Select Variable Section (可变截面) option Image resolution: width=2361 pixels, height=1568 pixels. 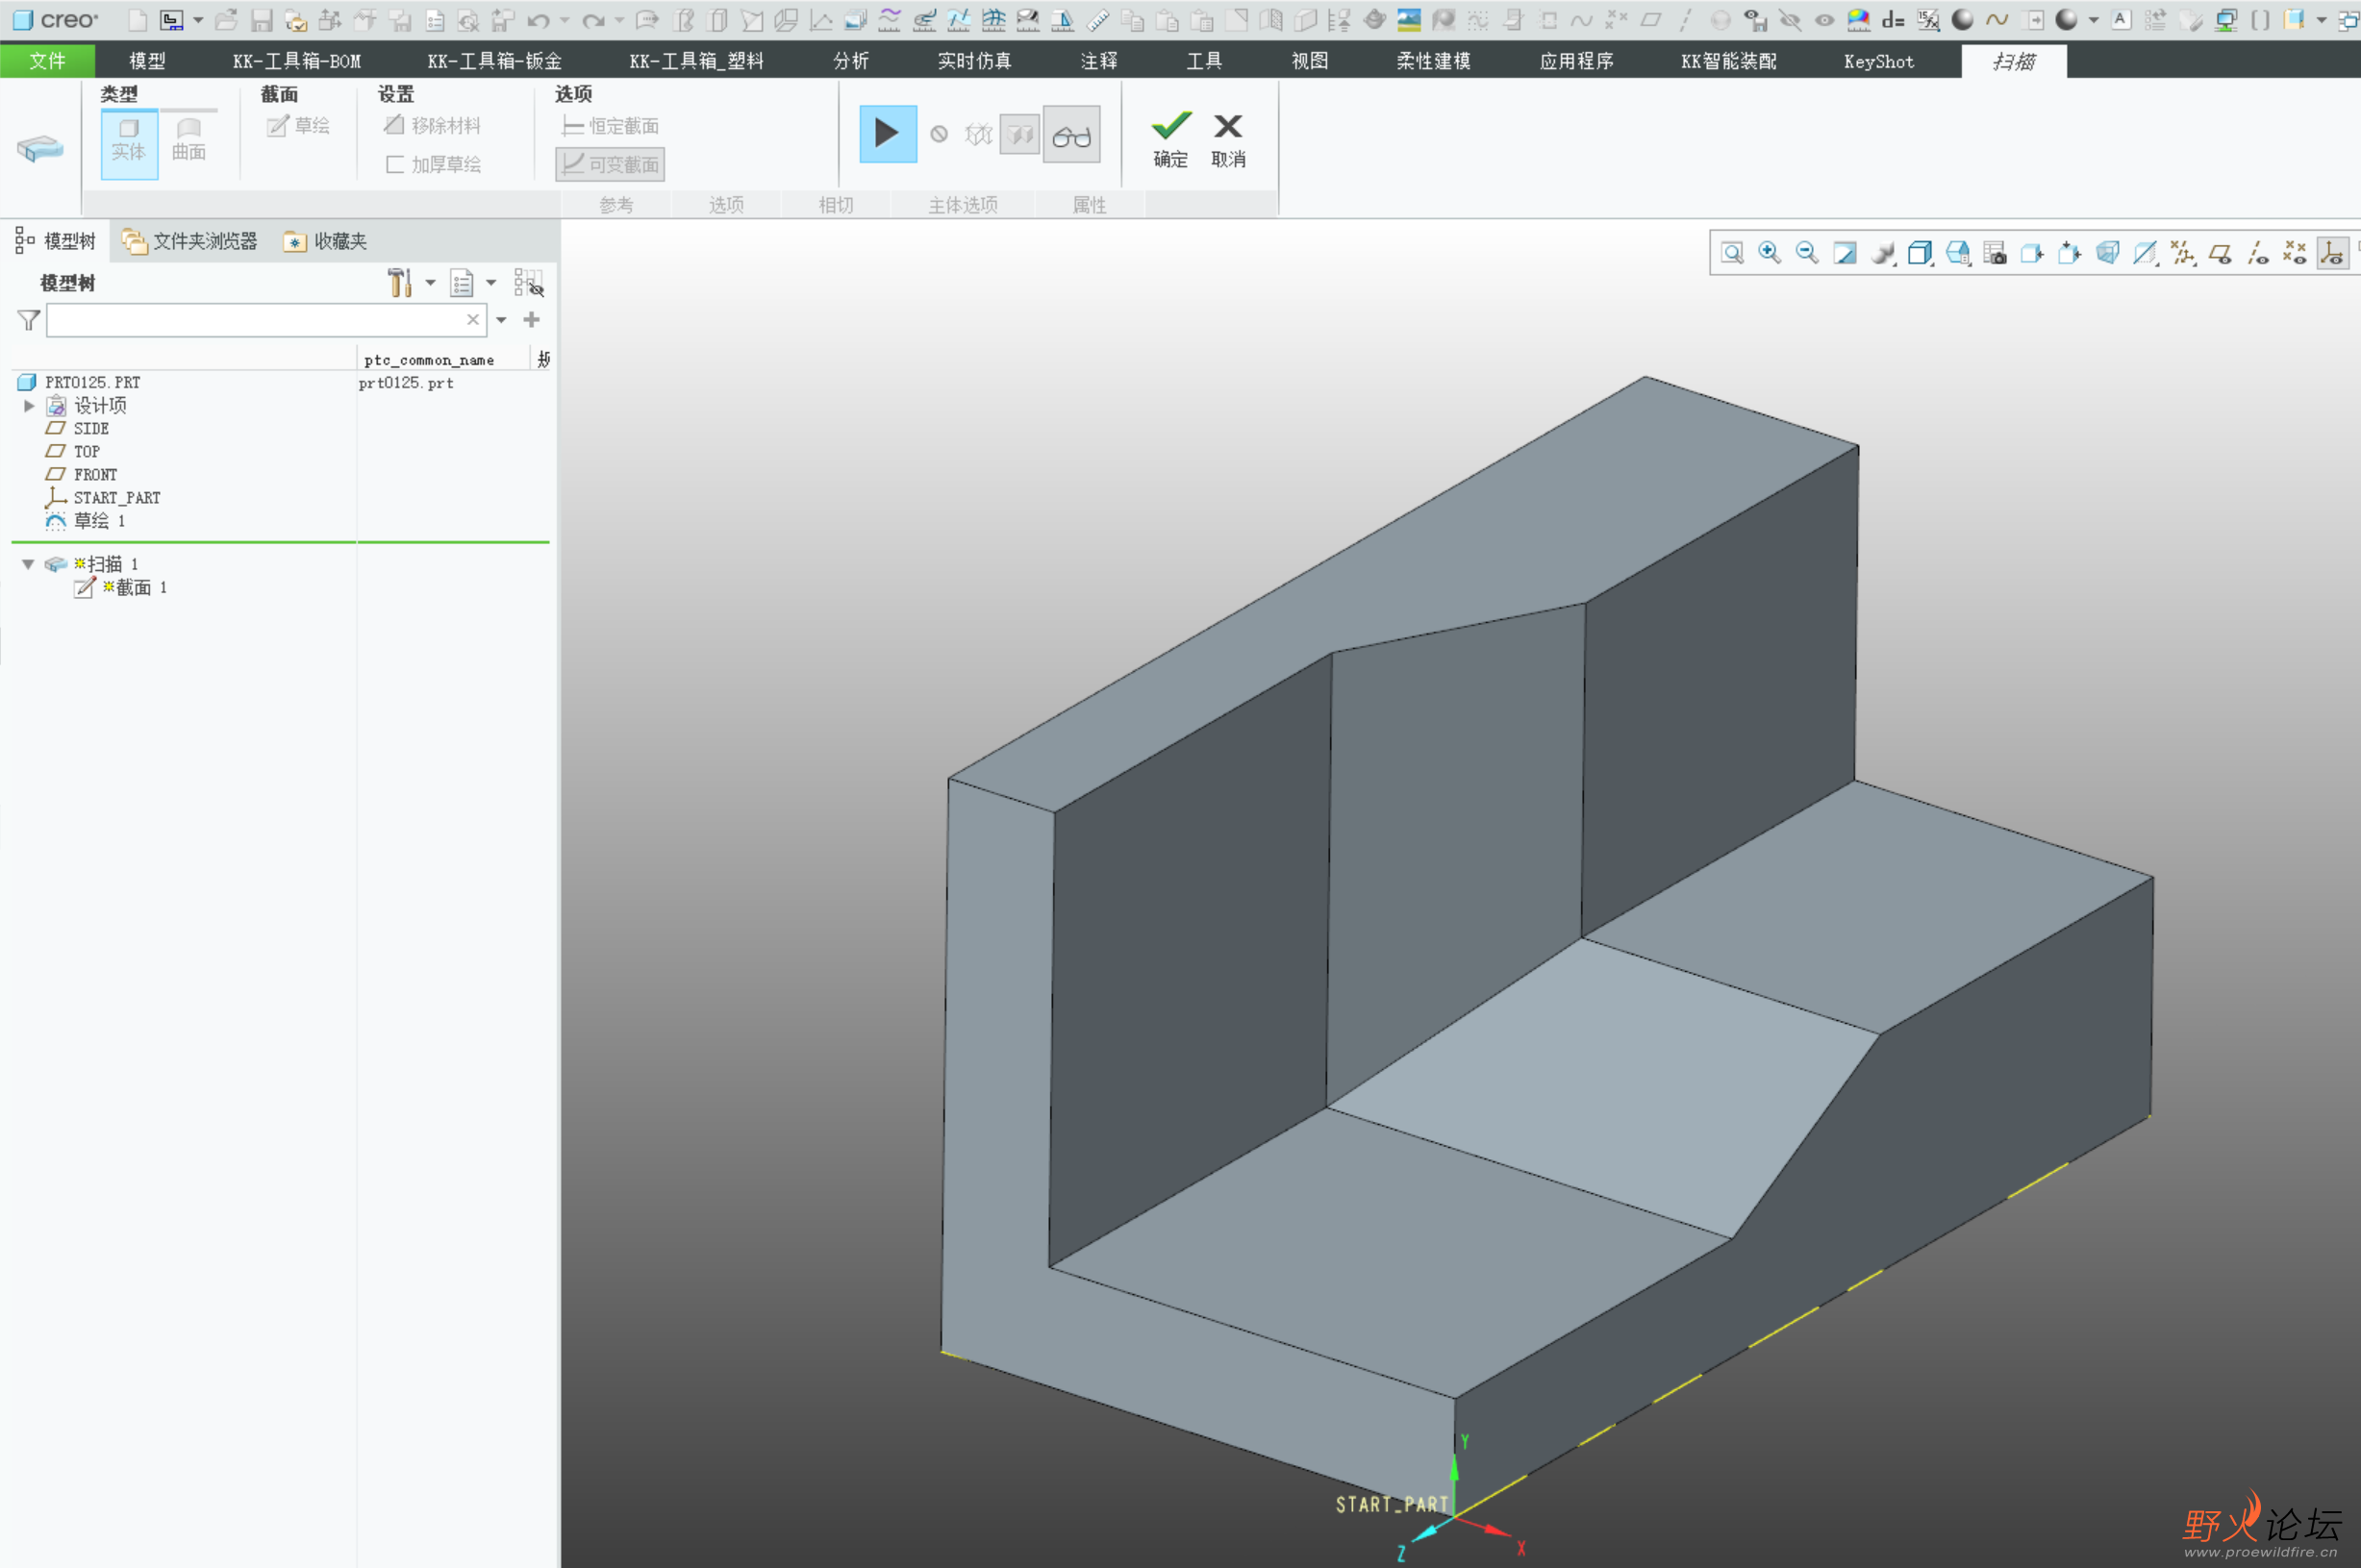pyautogui.click(x=611, y=165)
